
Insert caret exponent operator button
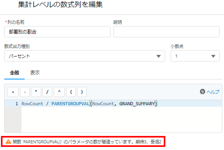point(59,92)
